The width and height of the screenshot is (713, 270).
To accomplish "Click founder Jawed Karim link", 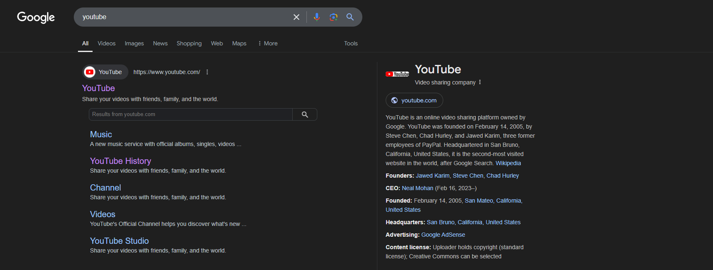I will (x=432, y=176).
